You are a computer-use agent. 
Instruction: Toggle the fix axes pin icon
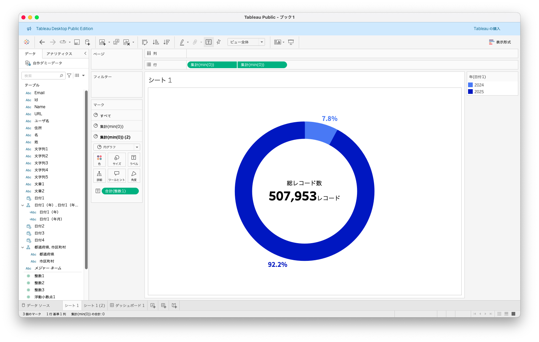coord(218,42)
